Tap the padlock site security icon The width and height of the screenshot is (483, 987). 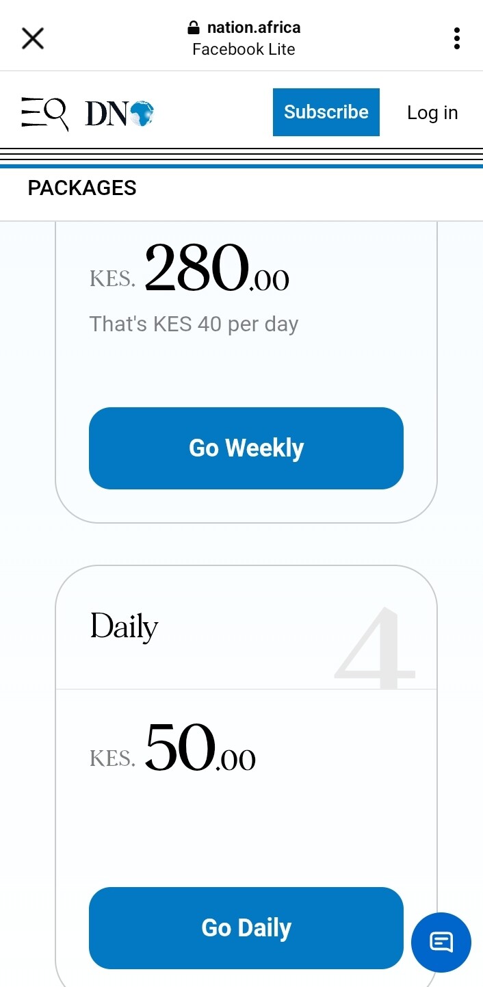click(194, 28)
